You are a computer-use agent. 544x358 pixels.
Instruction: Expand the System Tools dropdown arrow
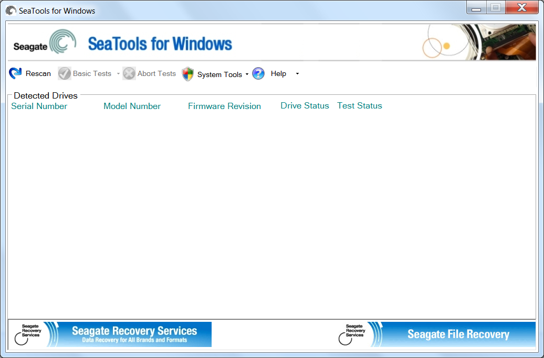pyautogui.click(x=247, y=74)
